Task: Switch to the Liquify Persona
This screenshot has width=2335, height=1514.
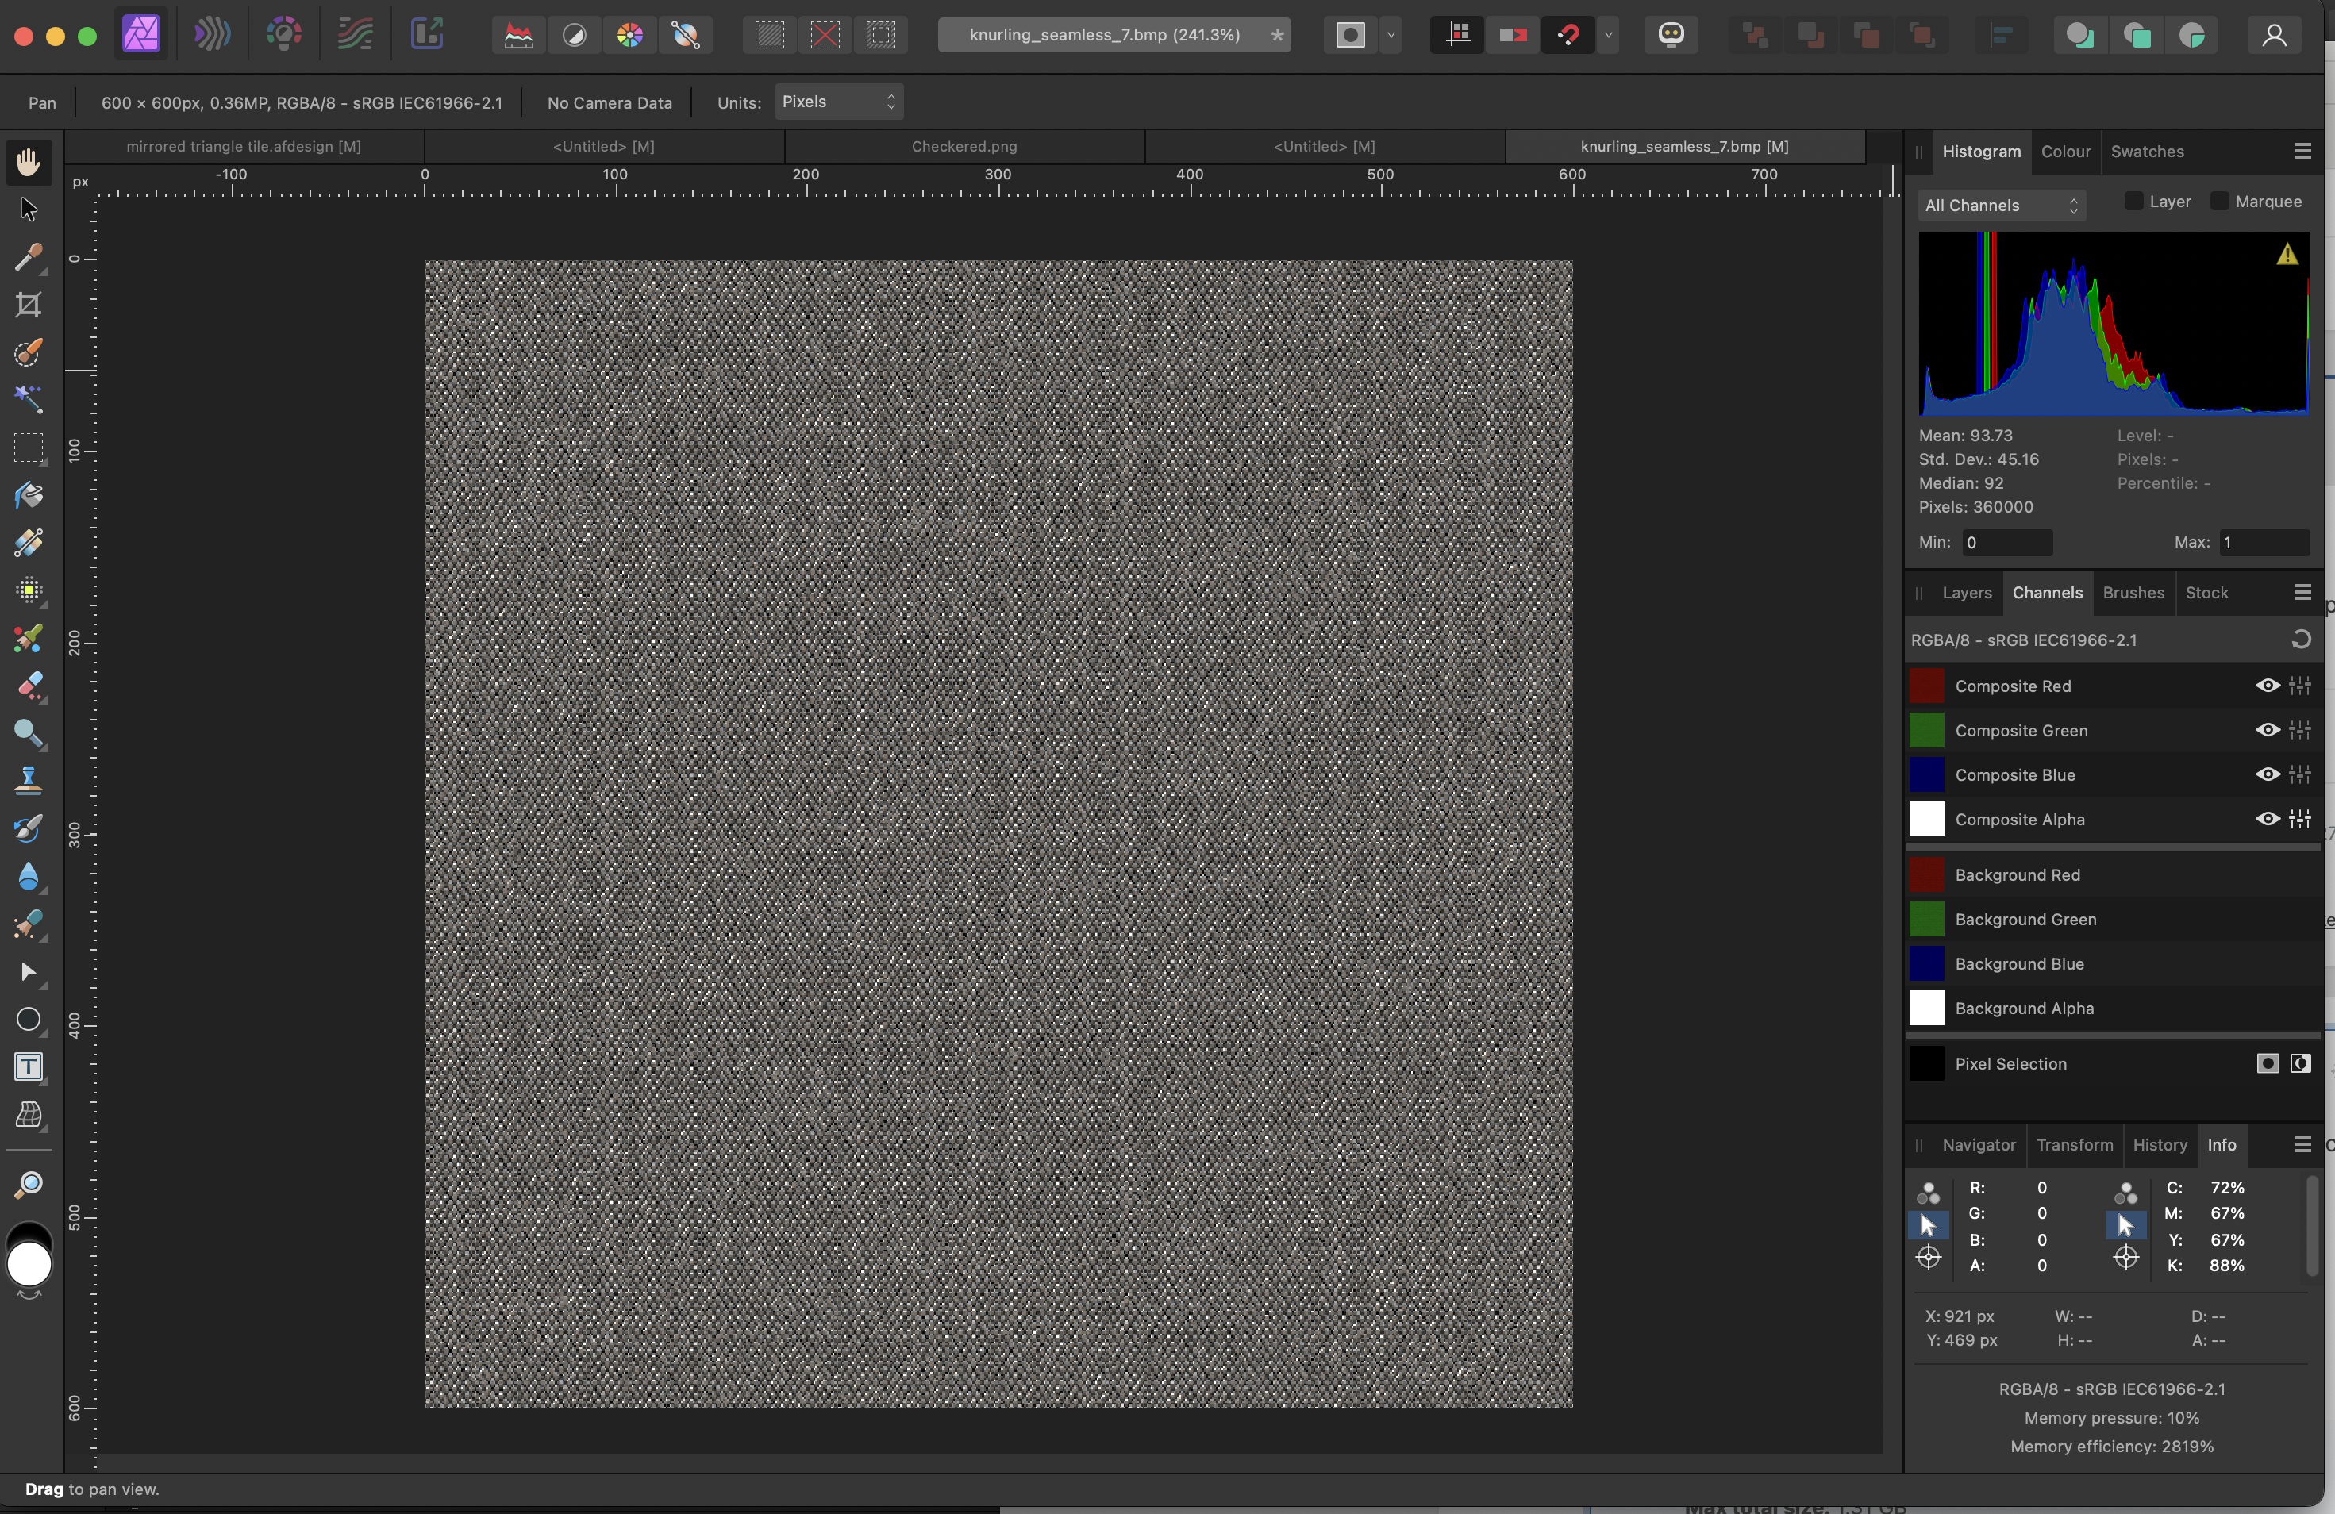Action: click(212, 35)
